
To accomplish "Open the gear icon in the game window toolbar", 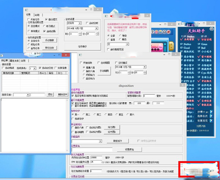I will (164, 32).
